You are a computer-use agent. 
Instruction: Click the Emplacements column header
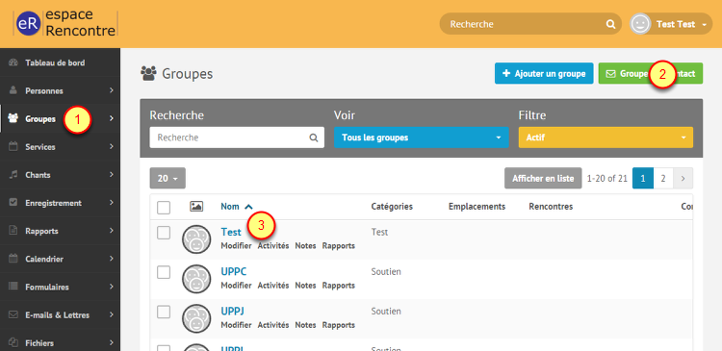click(x=477, y=207)
